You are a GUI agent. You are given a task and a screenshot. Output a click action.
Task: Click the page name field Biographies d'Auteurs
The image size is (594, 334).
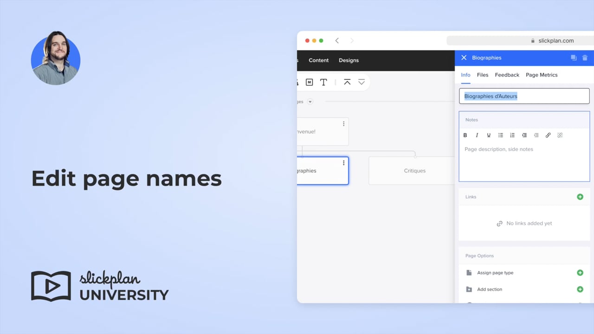(524, 96)
